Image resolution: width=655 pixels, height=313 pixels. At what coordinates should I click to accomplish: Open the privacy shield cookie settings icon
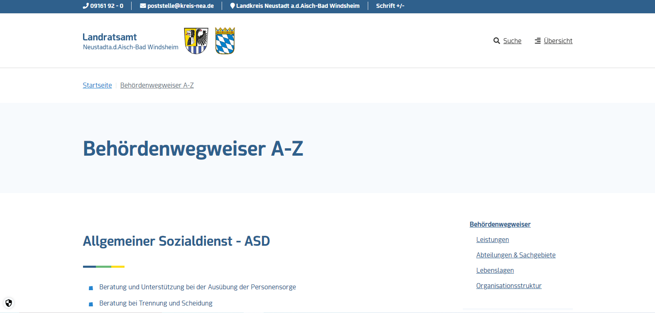point(9,303)
